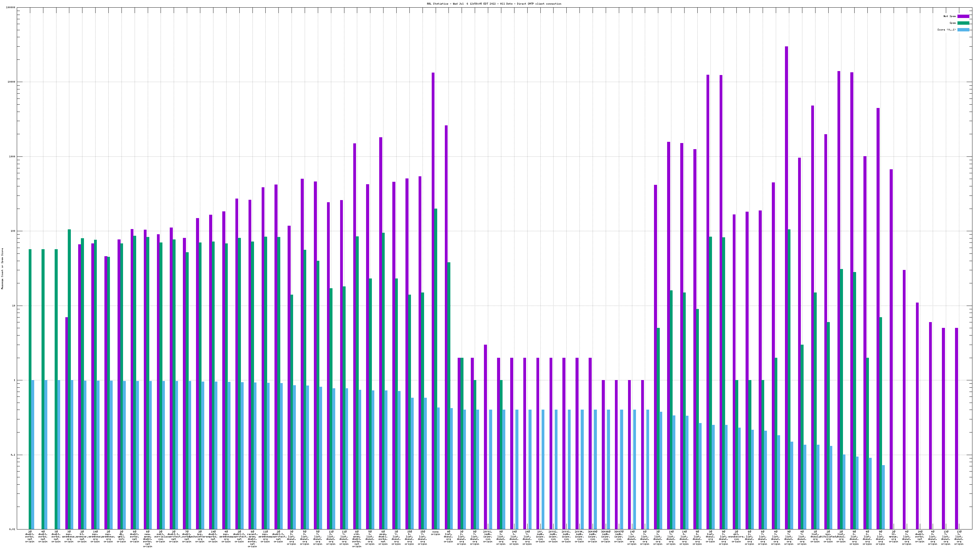Click the green Spam legend swatch
This screenshot has width=977, height=549.
[x=963, y=23]
